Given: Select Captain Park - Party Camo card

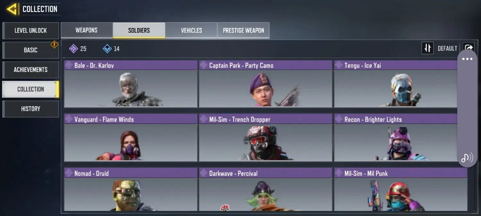Looking at the screenshot, I should coord(266,84).
